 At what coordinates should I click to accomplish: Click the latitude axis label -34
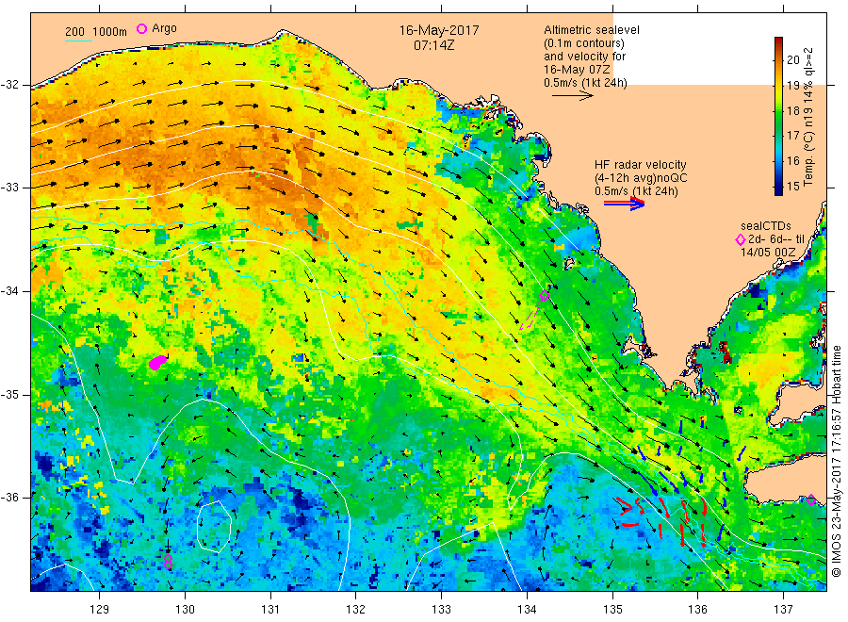tap(9, 291)
